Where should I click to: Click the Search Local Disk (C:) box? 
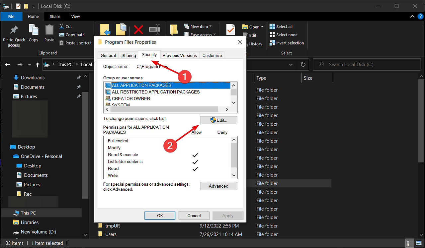(x=367, y=64)
